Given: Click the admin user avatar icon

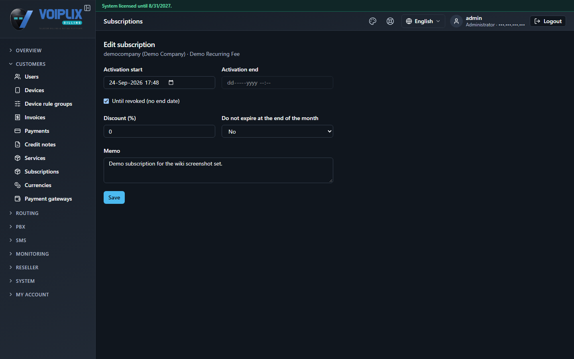Looking at the screenshot, I should [456, 21].
